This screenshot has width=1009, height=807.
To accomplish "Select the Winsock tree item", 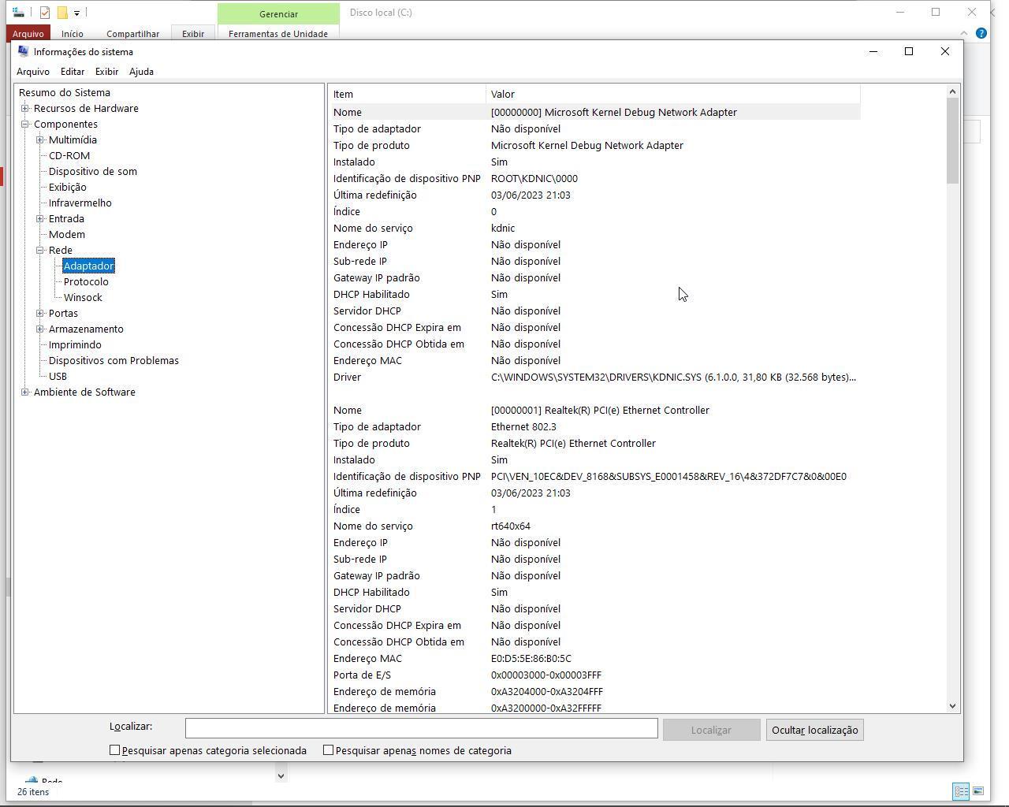I will (x=83, y=297).
